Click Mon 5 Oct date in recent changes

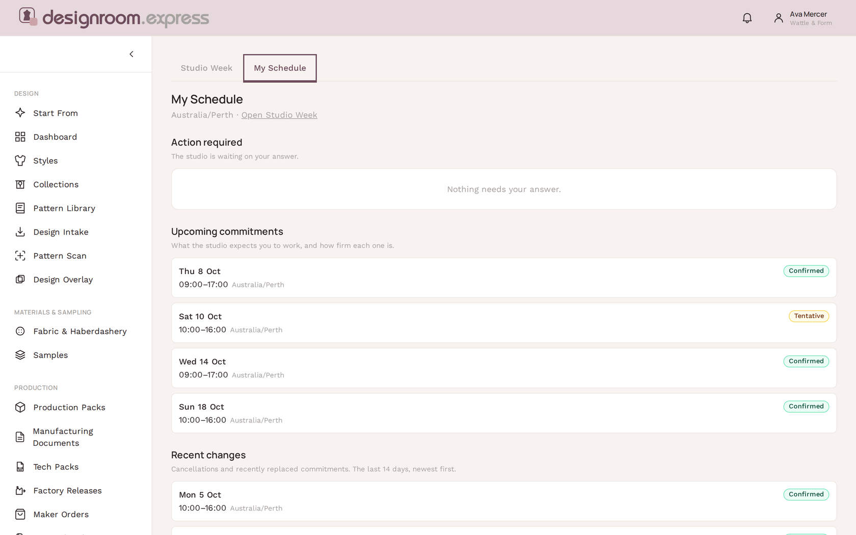(x=200, y=495)
